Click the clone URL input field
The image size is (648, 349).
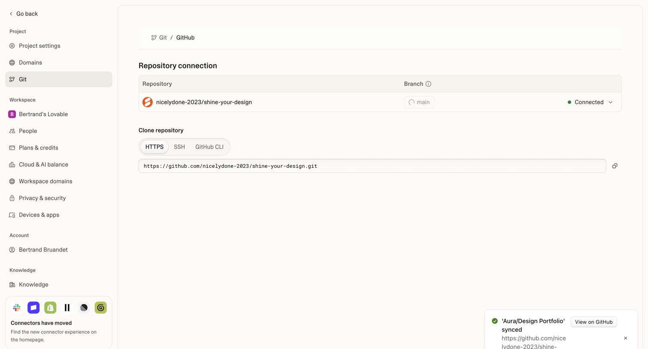click(x=372, y=166)
